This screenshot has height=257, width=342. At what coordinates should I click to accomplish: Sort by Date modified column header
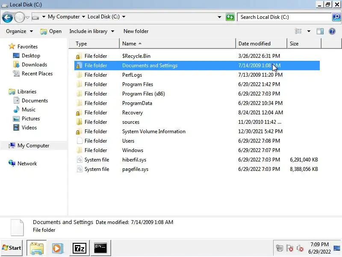click(x=261, y=44)
